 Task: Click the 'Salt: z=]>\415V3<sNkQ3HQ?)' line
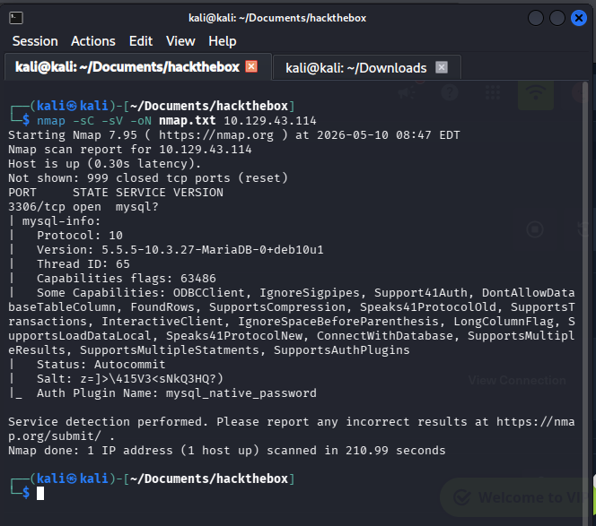point(130,379)
